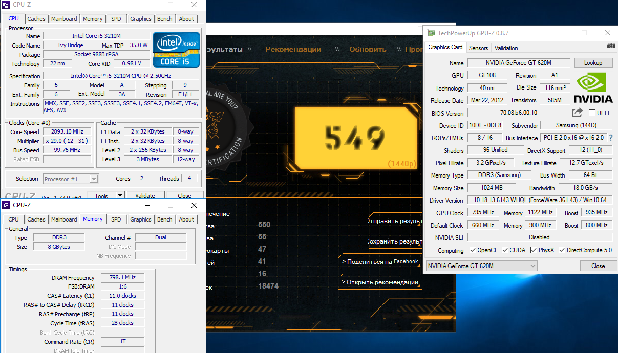Open the Обновить tab in benchmark window

(368, 50)
